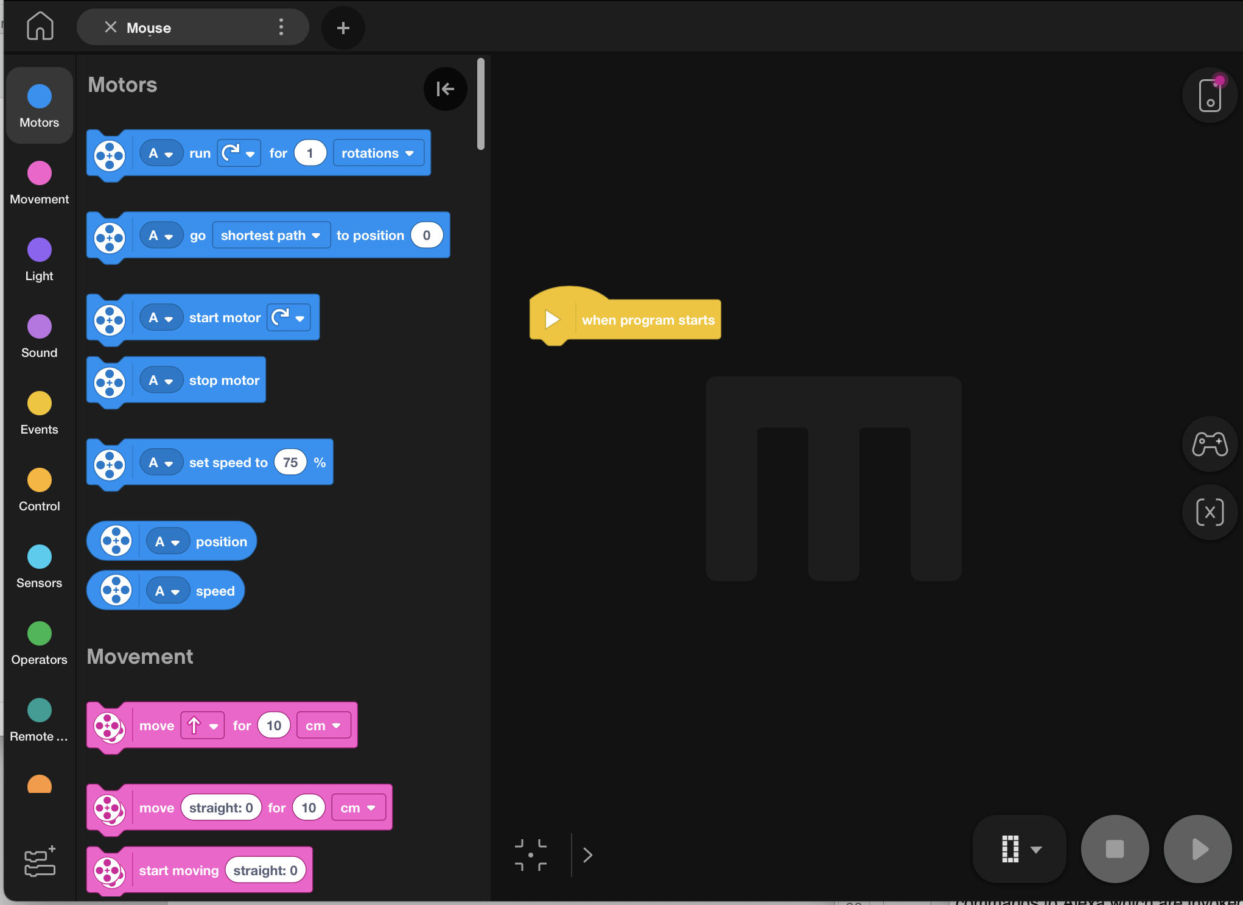Open the gamepad remote control panel
The height and width of the screenshot is (905, 1243).
pos(1209,444)
